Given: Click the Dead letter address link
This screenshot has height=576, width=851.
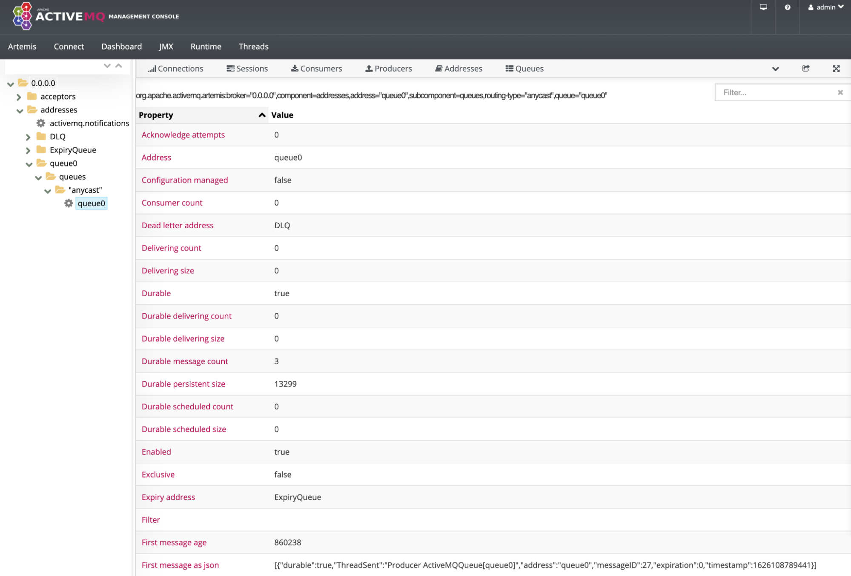Looking at the screenshot, I should click(178, 225).
